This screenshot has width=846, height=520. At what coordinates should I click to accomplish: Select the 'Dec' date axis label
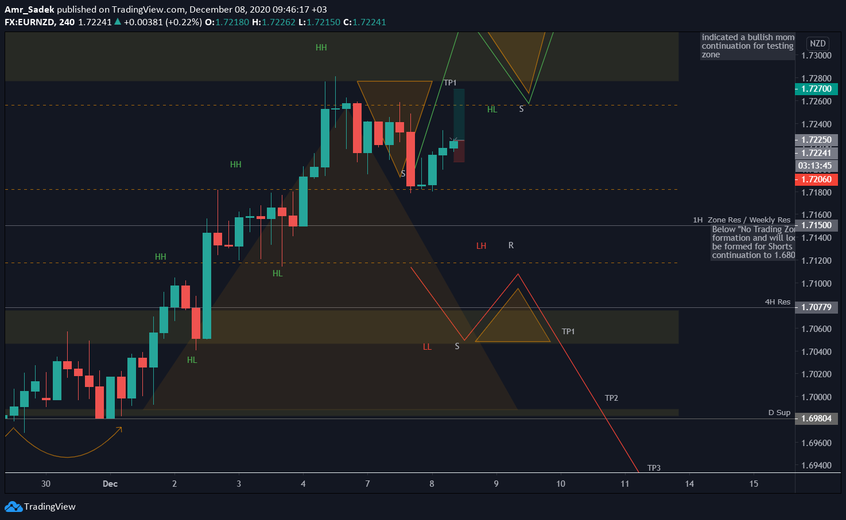[x=110, y=484]
